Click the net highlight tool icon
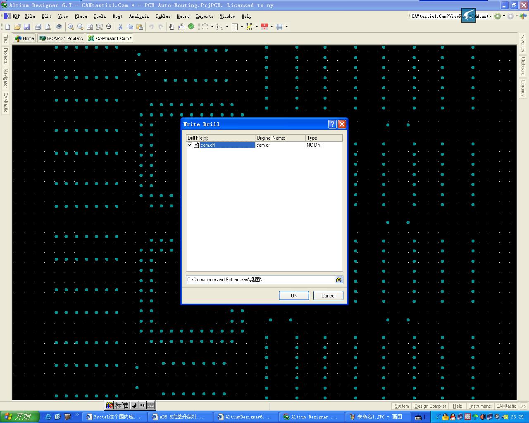 (249, 27)
